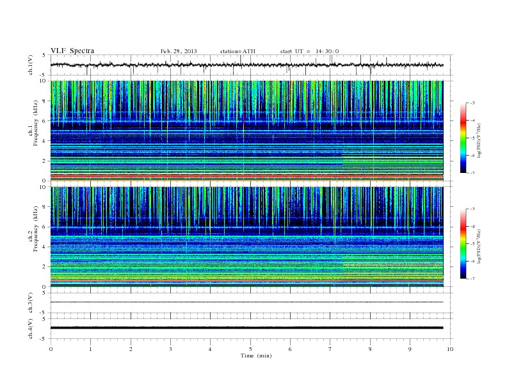Viewport: 507px width, 392px height.
Task: Click the "start UT = 14:30:0" header text
Action: (309, 51)
